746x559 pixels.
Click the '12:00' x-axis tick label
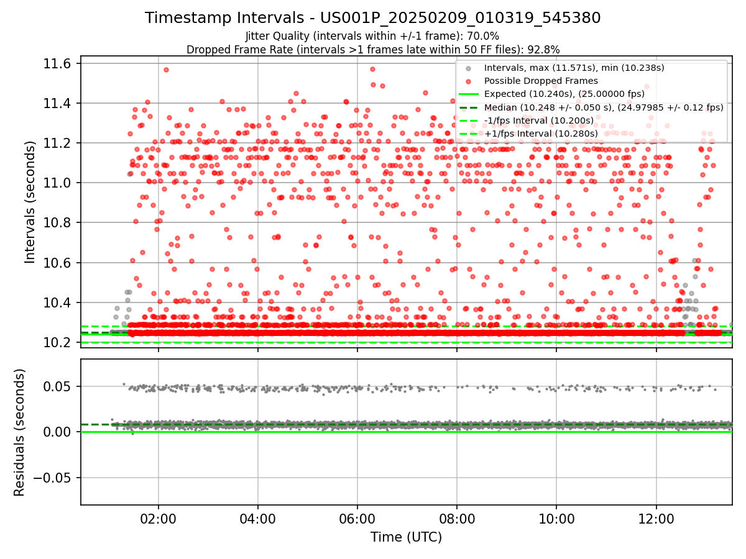656,518
